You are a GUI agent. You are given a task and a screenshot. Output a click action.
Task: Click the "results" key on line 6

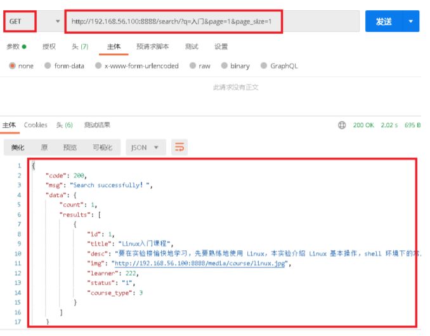75,215
